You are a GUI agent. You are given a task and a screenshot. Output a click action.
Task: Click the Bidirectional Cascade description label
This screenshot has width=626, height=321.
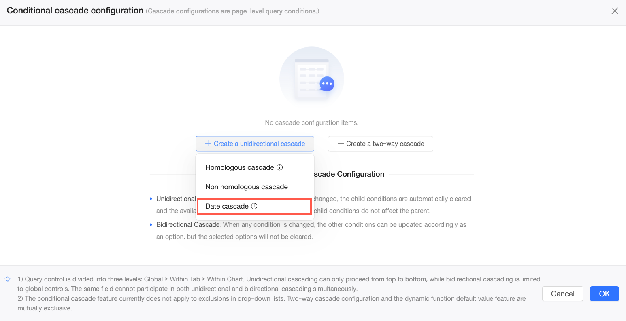[188, 224]
